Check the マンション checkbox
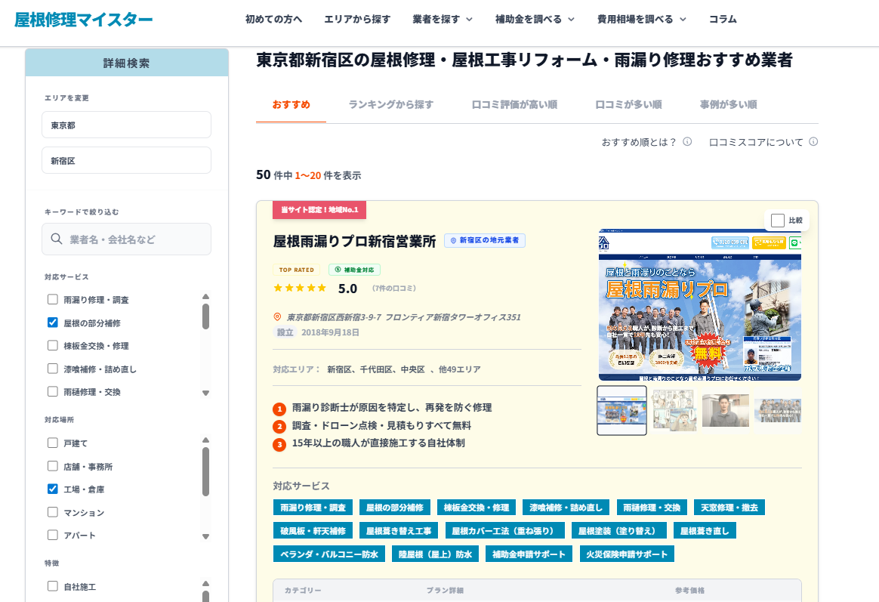The image size is (879, 602). pos(53,512)
